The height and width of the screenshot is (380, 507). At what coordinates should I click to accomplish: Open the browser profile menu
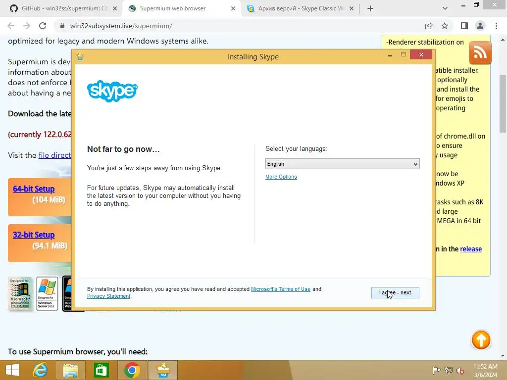pyautogui.click(x=480, y=26)
